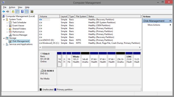
Task: Sort by the Type column header
Action: pos(71,16)
